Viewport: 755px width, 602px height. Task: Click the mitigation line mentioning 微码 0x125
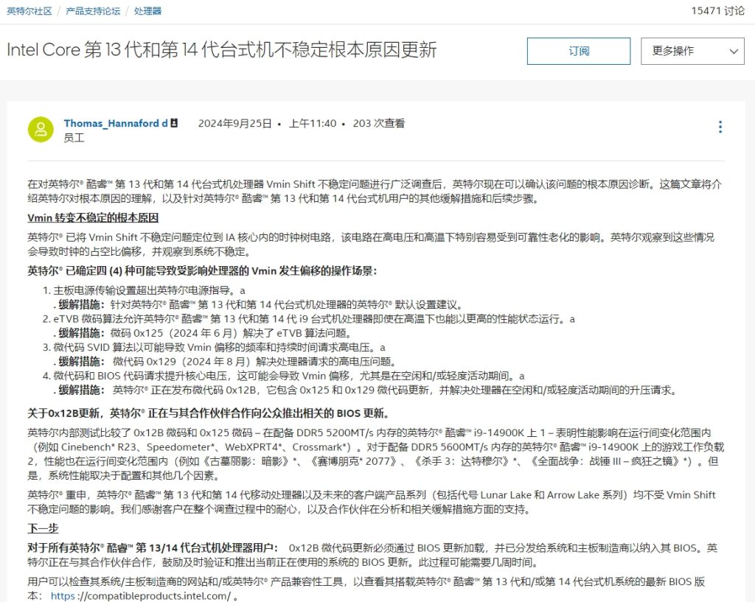[203, 333]
